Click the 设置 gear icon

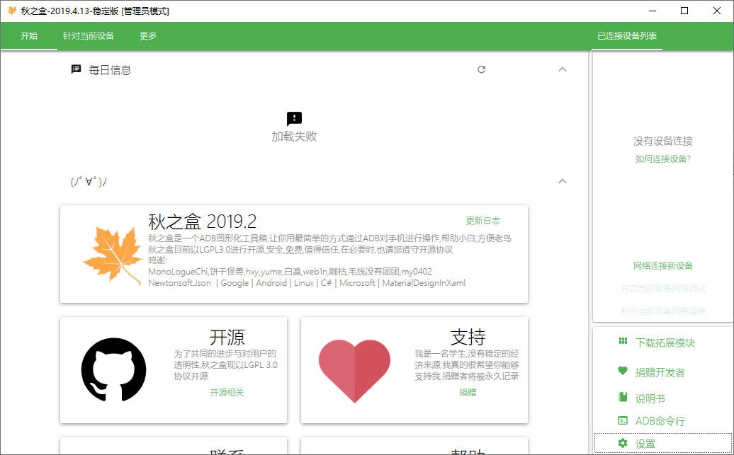[623, 443]
